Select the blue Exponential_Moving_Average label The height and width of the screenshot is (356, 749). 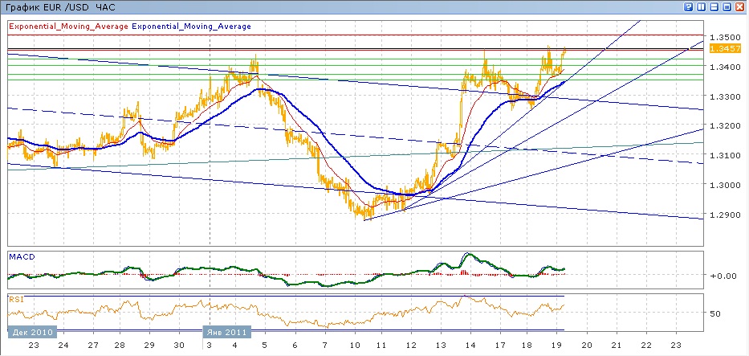pyautogui.click(x=191, y=27)
